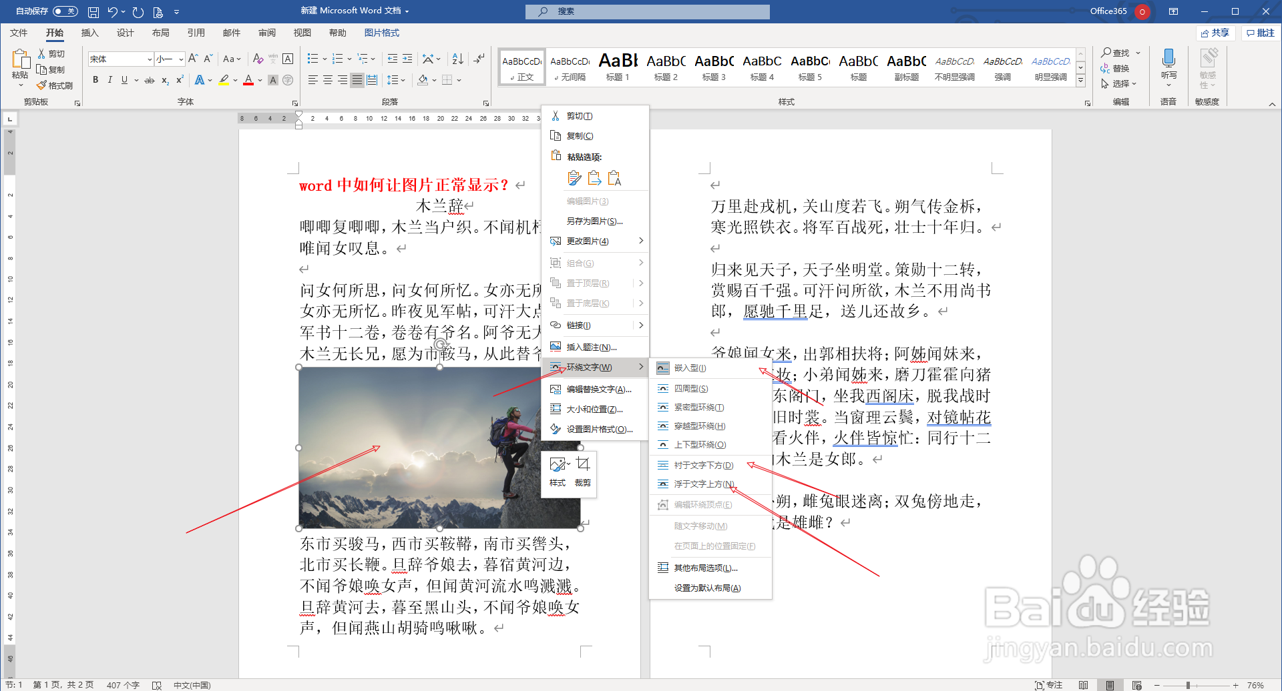The width and height of the screenshot is (1282, 691).
Task: Expand the numbering list dropdown arrow
Action: (x=349, y=59)
